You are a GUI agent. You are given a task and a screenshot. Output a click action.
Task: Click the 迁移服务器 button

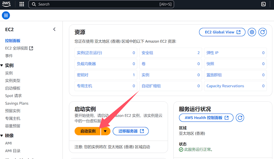click(x=131, y=131)
